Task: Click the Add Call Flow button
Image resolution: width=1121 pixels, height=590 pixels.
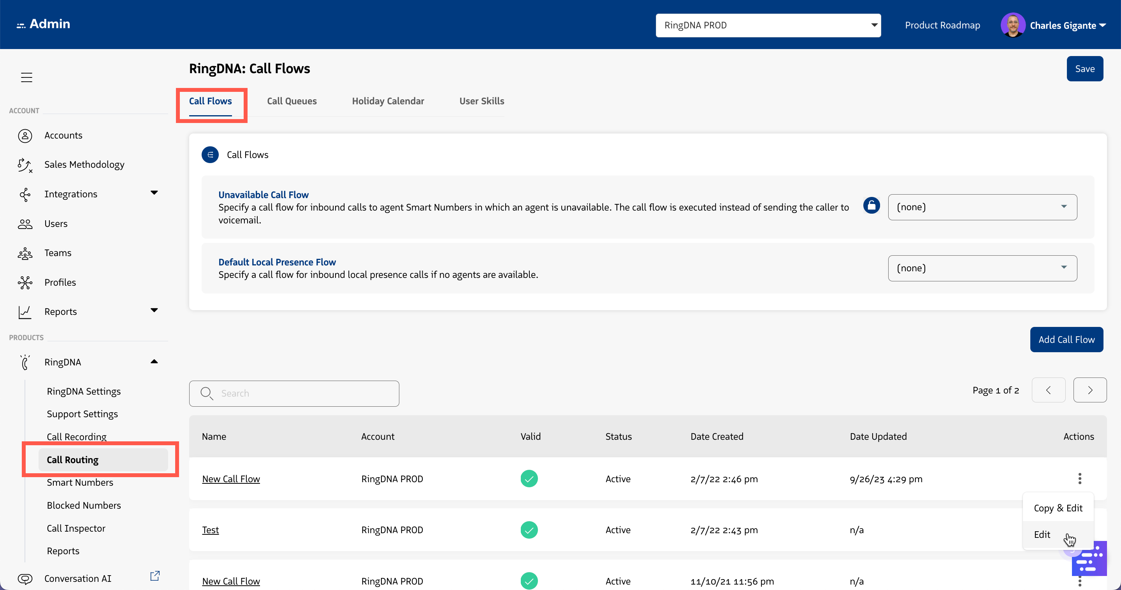Action: tap(1066, 339)
